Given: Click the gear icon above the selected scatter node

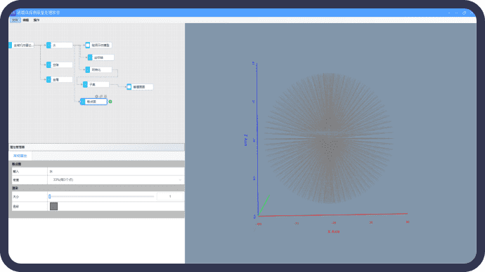Looking at the screenshot, I should tap(96, 97).
